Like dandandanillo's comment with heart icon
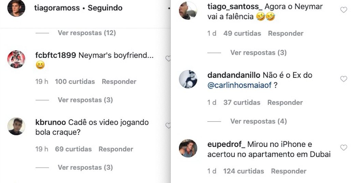This screenshot has width=355, height=183. (x=344, y=79)
